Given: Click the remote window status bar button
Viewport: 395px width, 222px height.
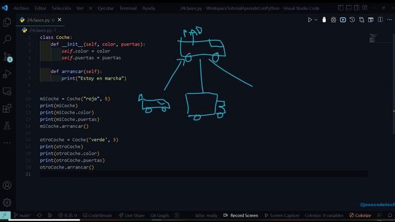Looking at the screenshot, I should (x=5, y=215).
